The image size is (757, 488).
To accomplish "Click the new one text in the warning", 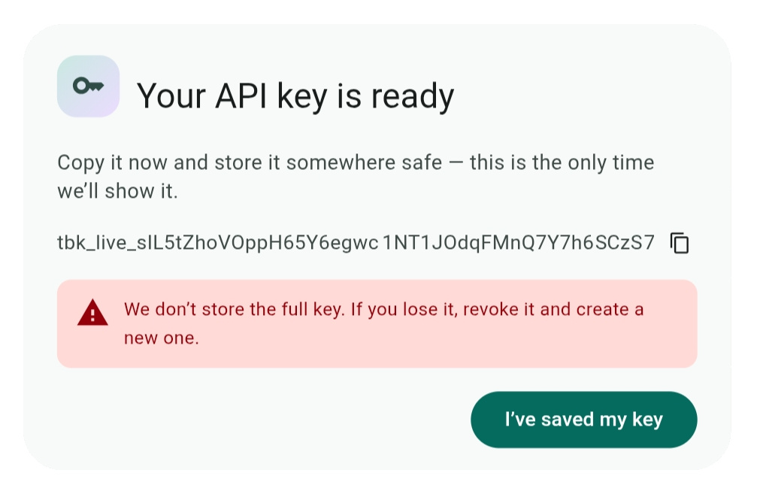I will 162,338.
